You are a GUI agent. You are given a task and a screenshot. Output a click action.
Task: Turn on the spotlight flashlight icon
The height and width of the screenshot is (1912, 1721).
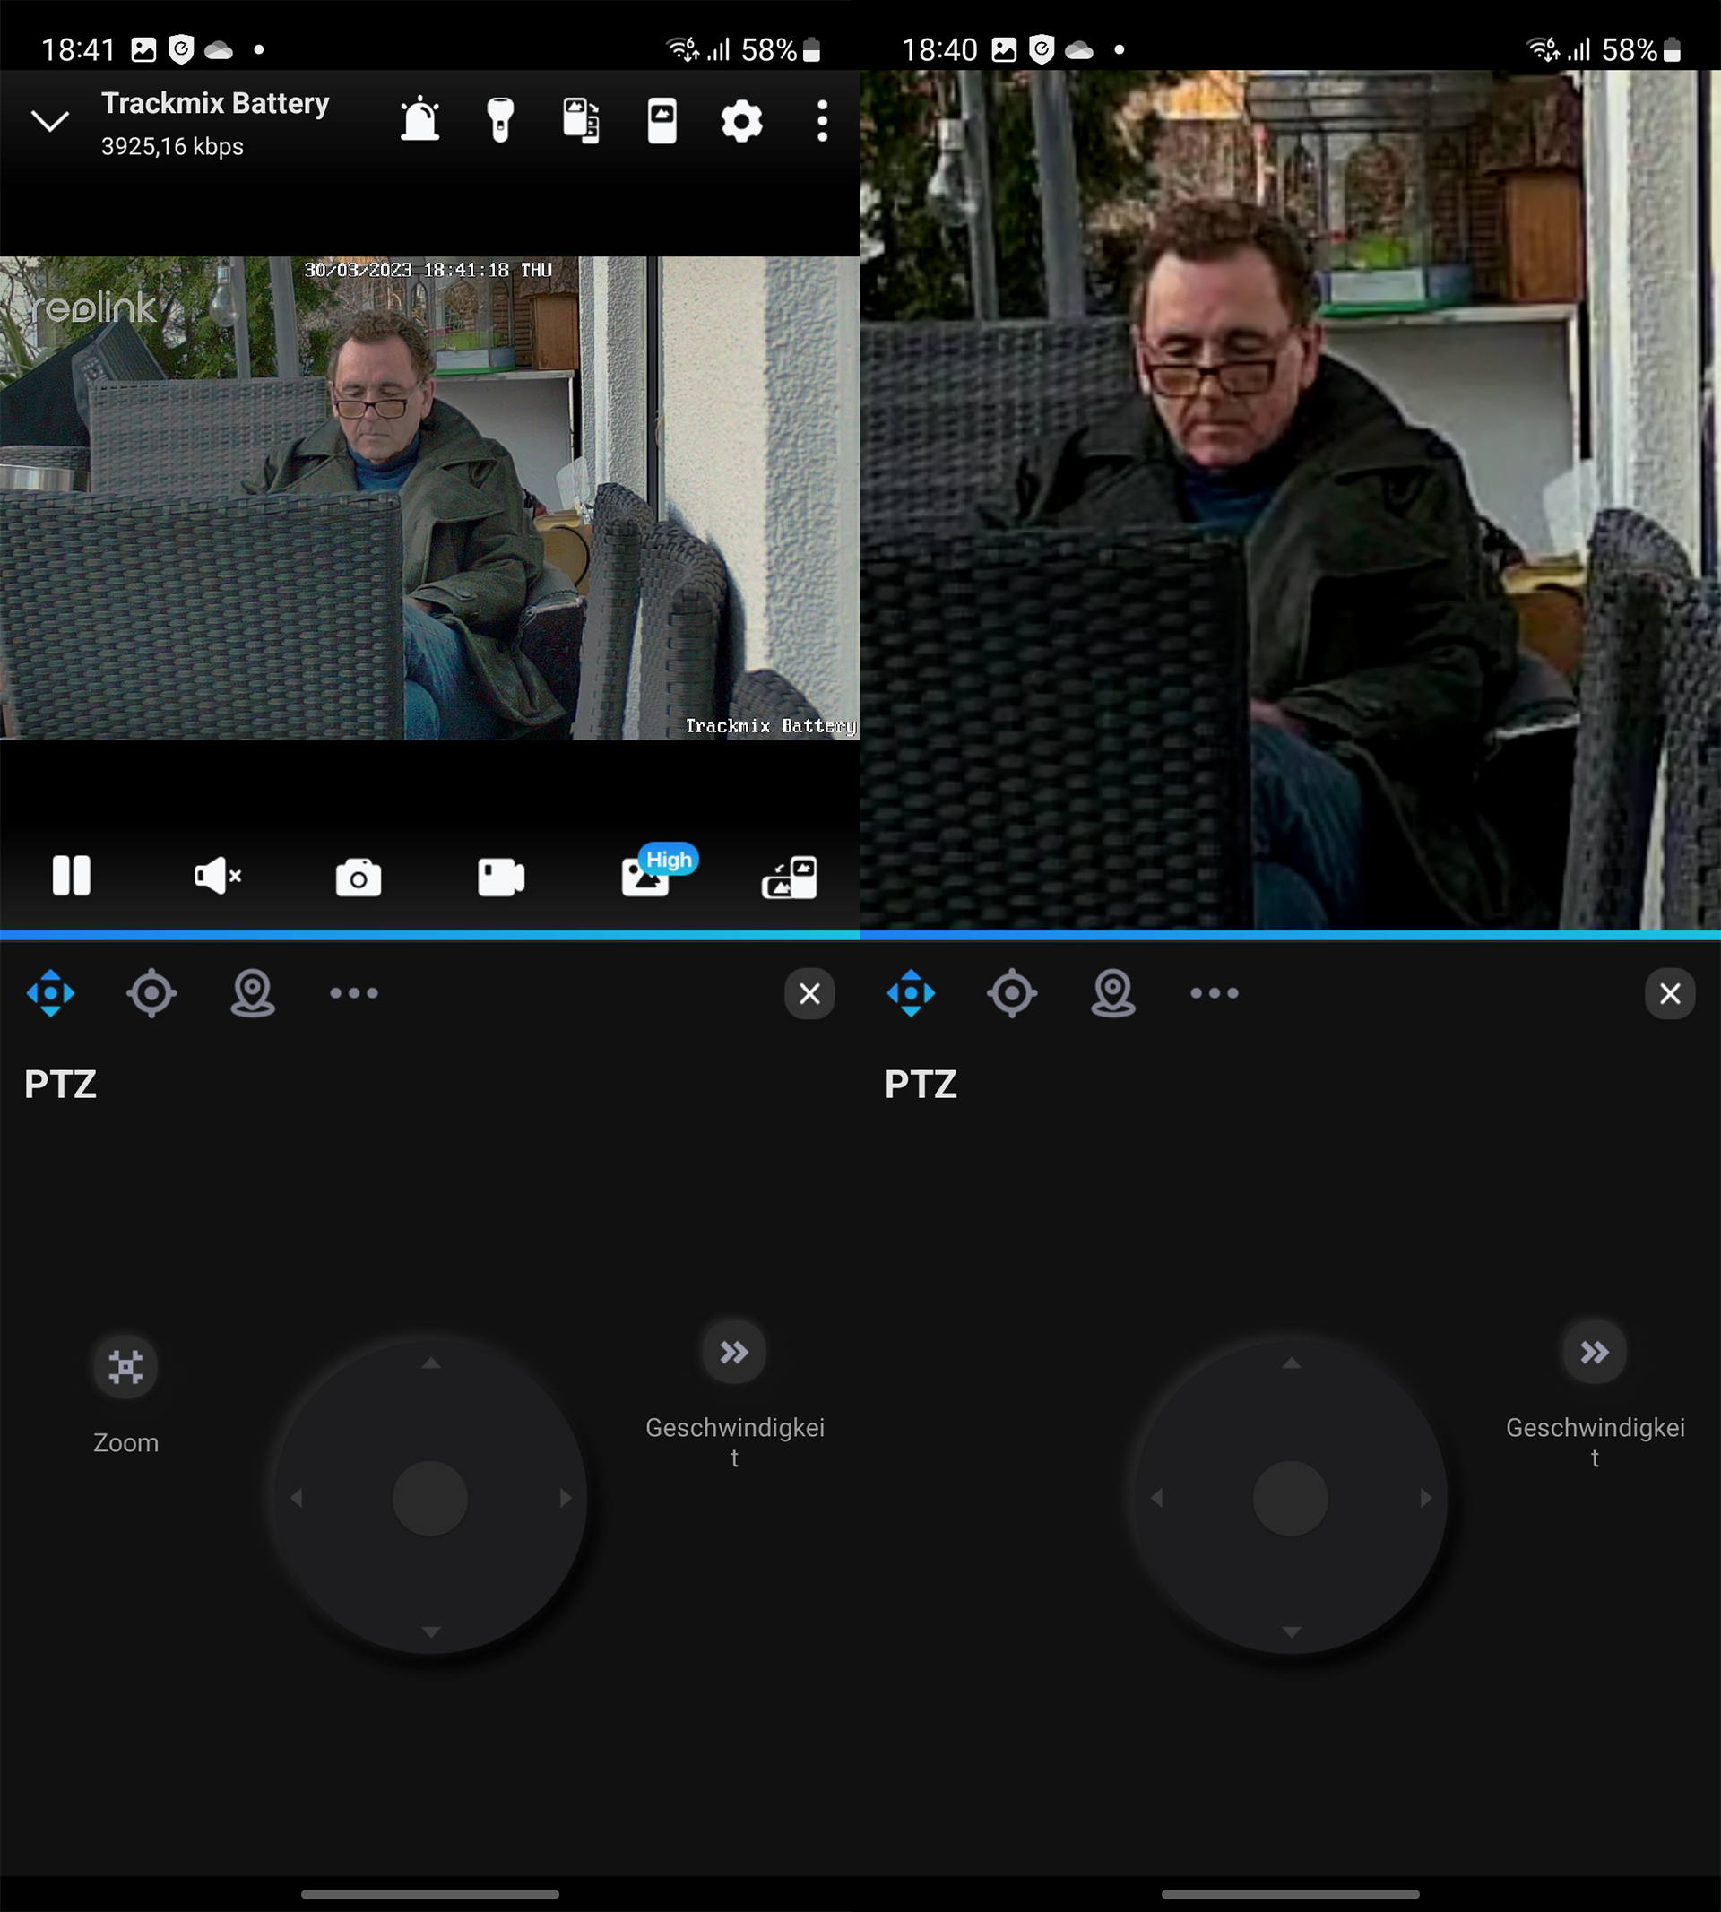[500, 120]
